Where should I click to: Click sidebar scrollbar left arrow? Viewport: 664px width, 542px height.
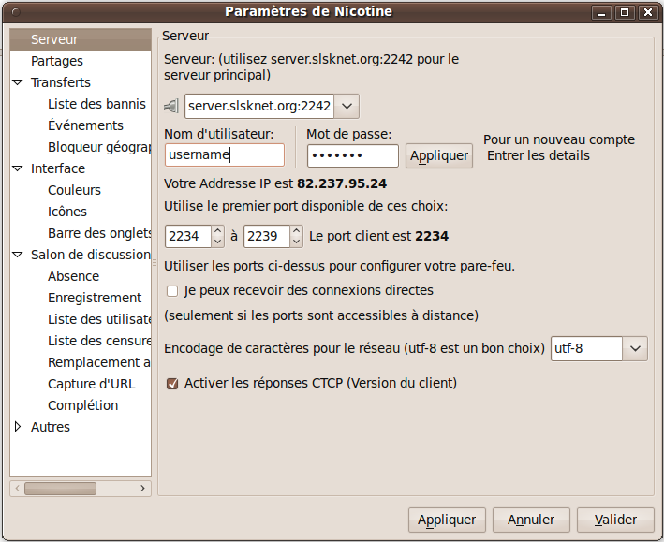18,489
